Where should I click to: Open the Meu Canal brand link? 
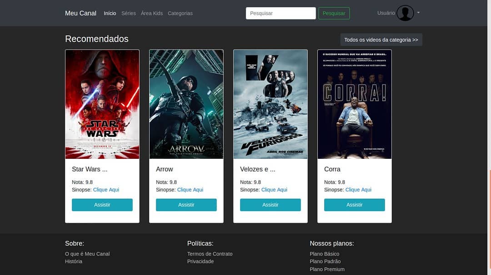[80, 13]
